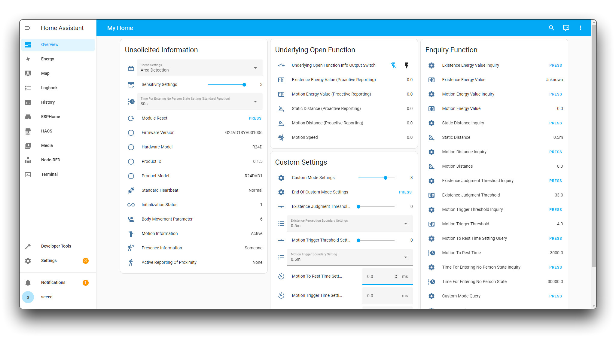616x338 pixels.
Task: Click the Notifications bell icon
Action: pos(28,282)
